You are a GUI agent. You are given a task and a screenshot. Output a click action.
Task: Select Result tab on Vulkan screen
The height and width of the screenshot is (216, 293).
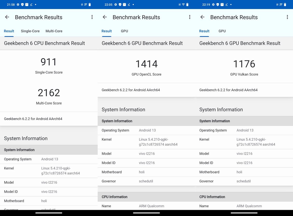tap(204, 31)
